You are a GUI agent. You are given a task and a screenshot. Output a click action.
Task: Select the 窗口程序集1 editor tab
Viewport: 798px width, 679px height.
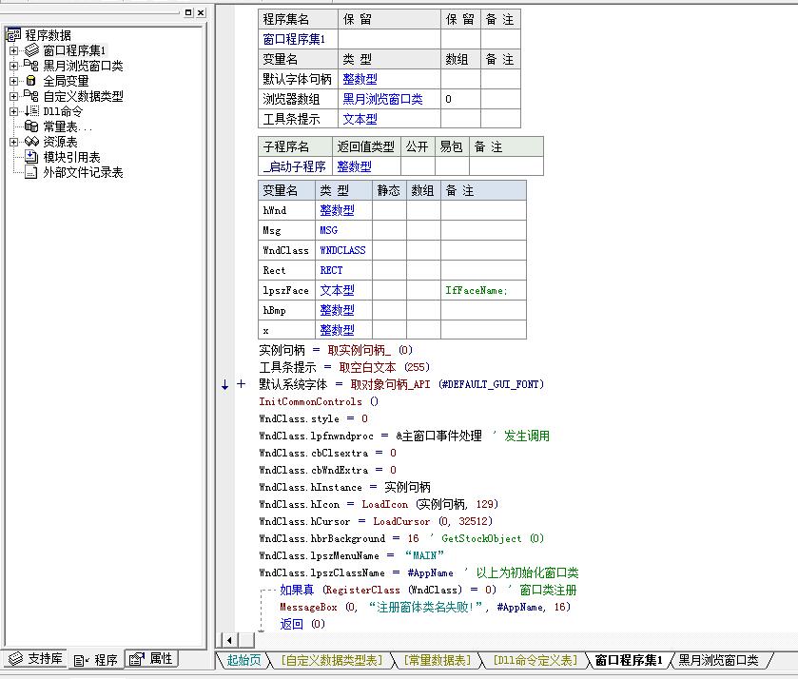pyautogui.click(x=629, y=660)
